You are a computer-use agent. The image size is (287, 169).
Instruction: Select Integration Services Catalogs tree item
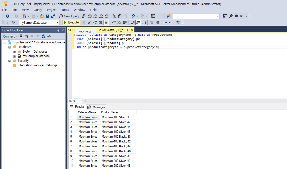coord(37,65)
